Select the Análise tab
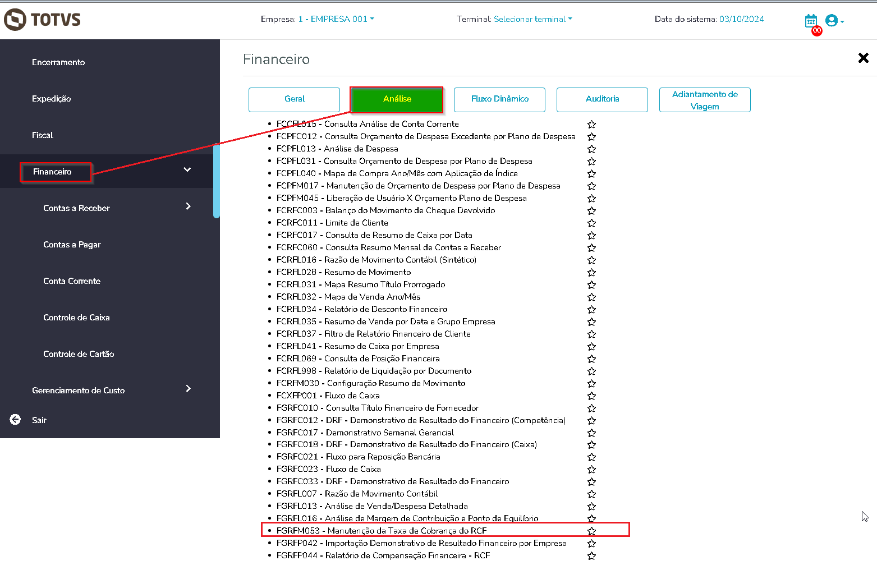The width and height of the screenshot is (877, 565). coord(397,99)
